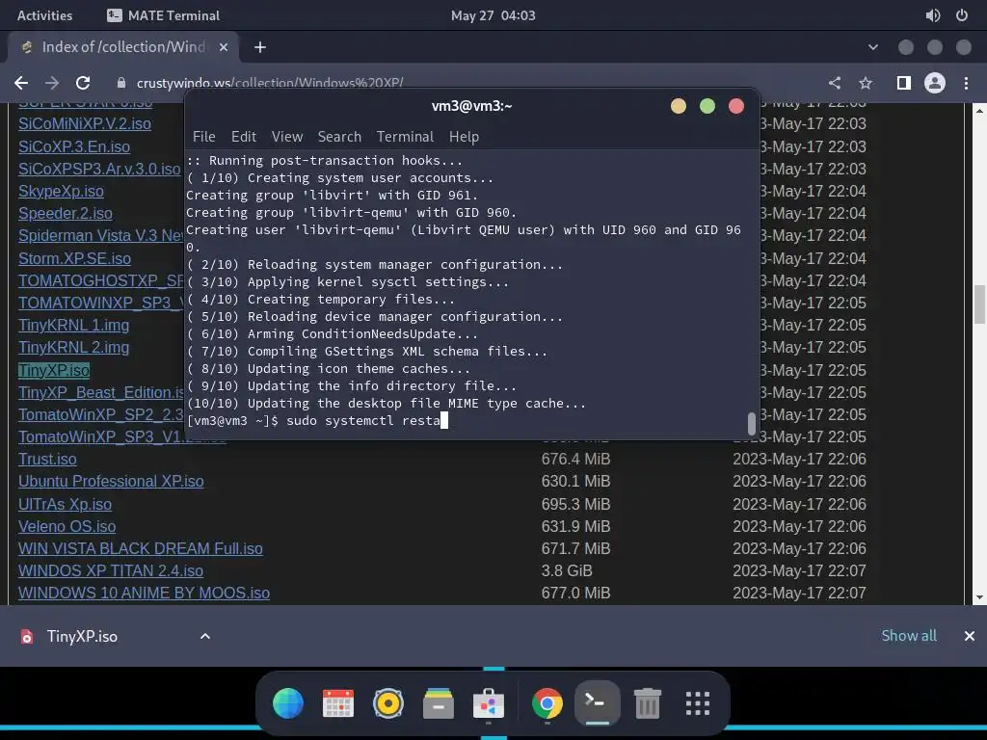Download Ubuntu Professional XP.iso

(x=111, y=482)
